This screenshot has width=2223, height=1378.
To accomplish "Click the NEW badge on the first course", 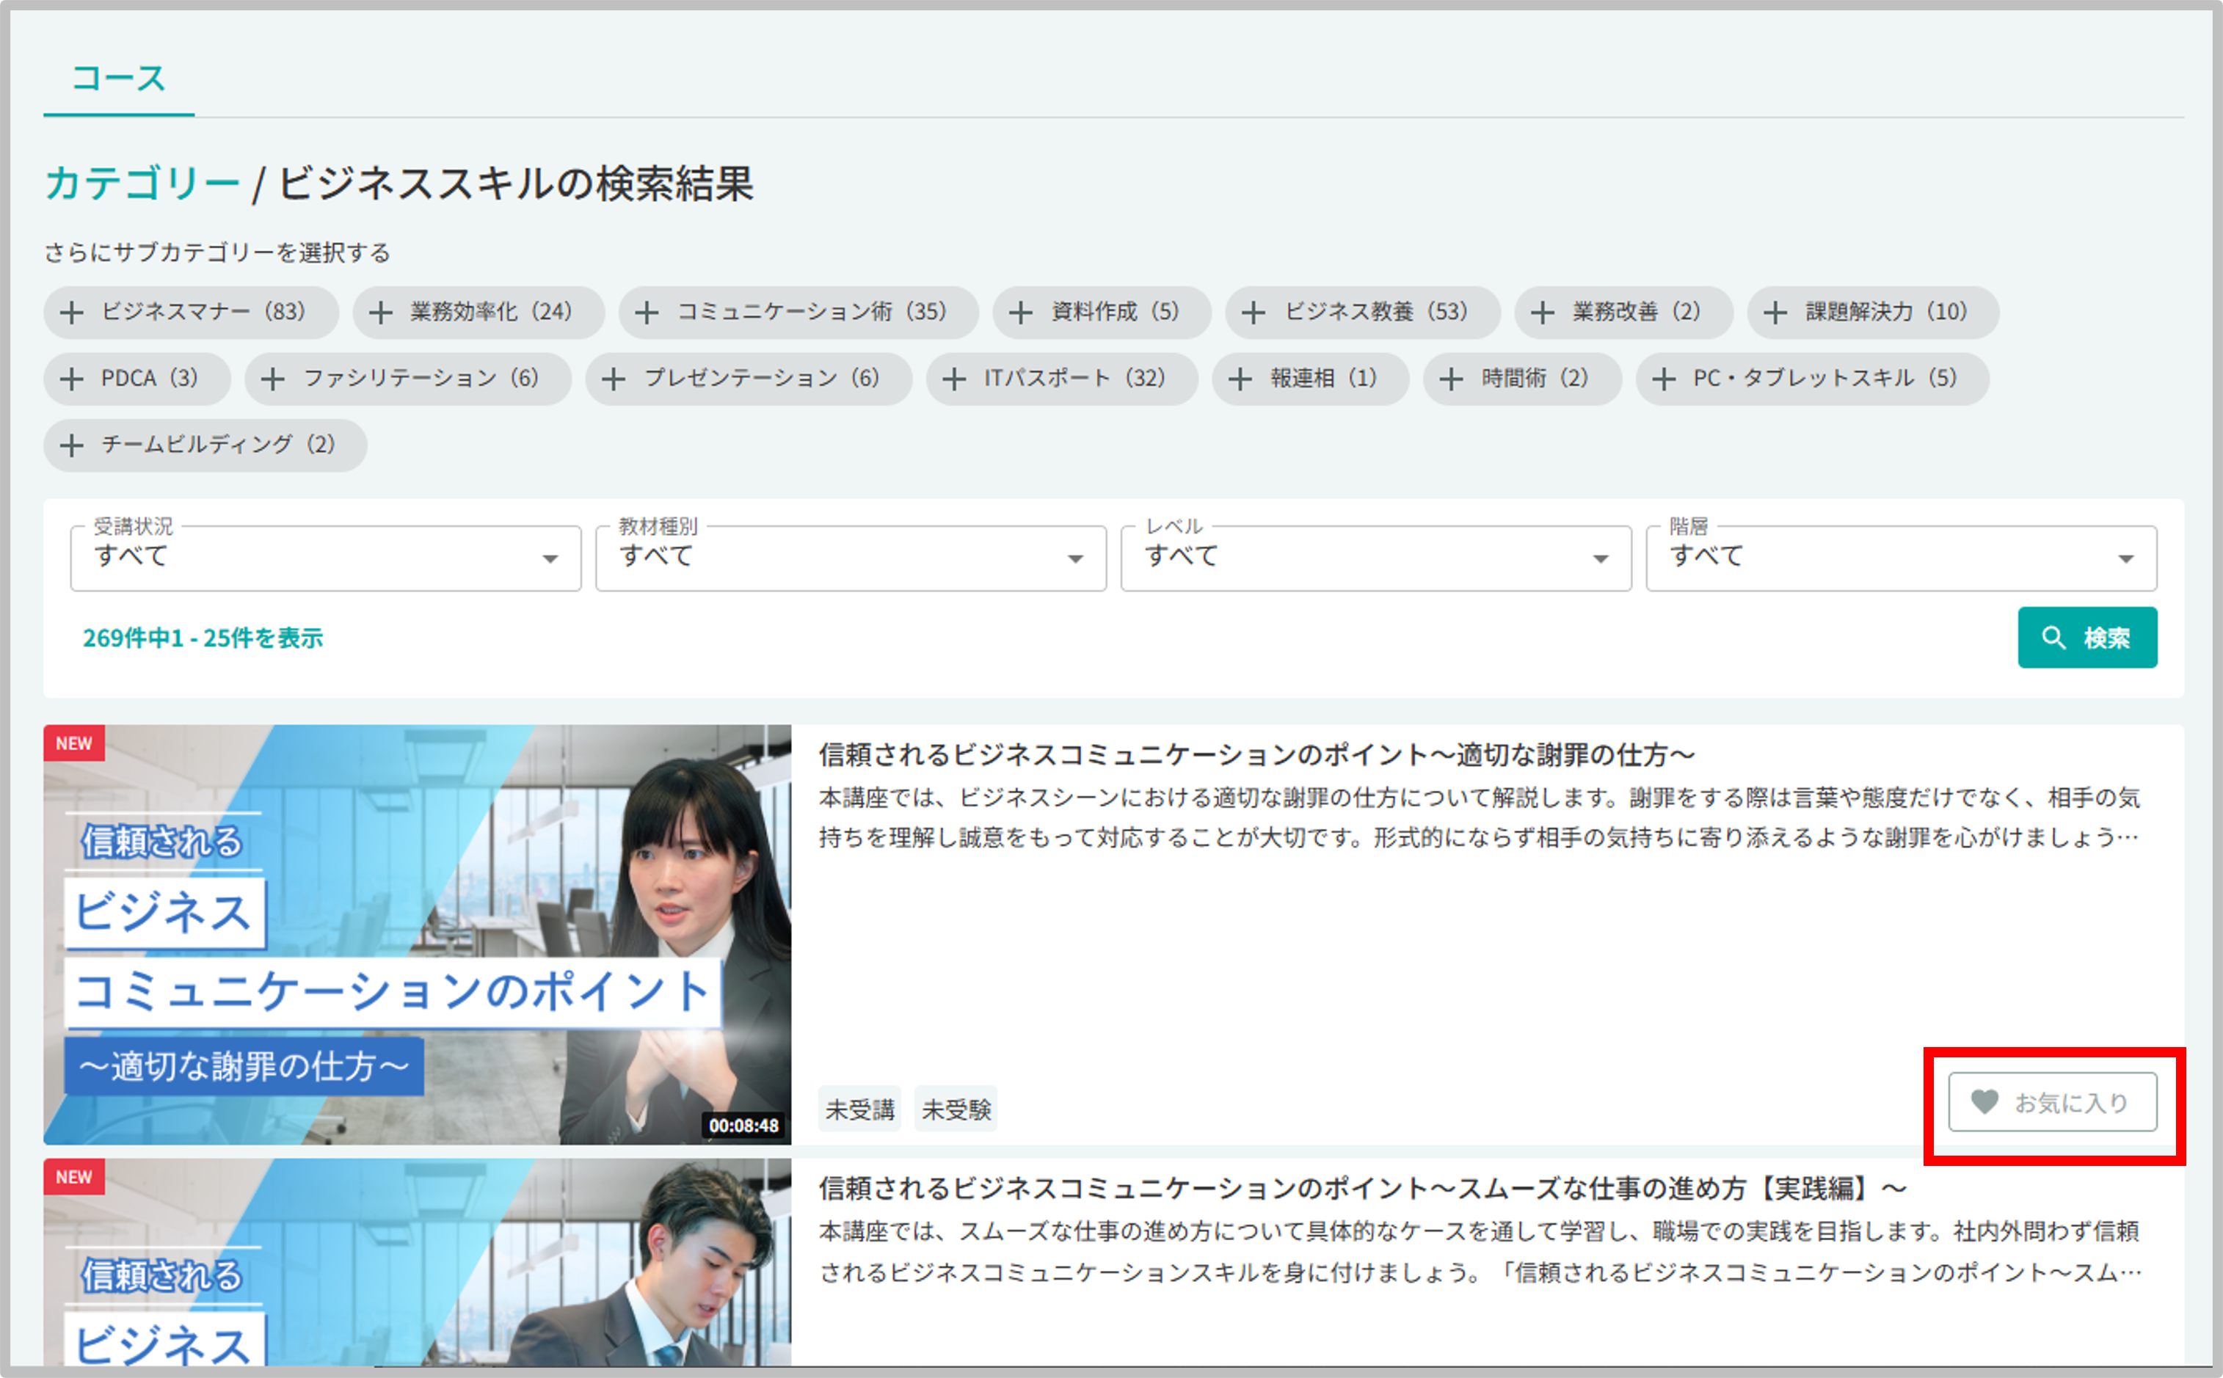I will pos(74,744).
